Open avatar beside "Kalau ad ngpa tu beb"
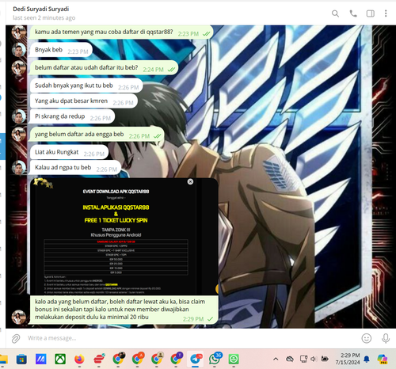The image size is (396, 369). pos(19,167)
